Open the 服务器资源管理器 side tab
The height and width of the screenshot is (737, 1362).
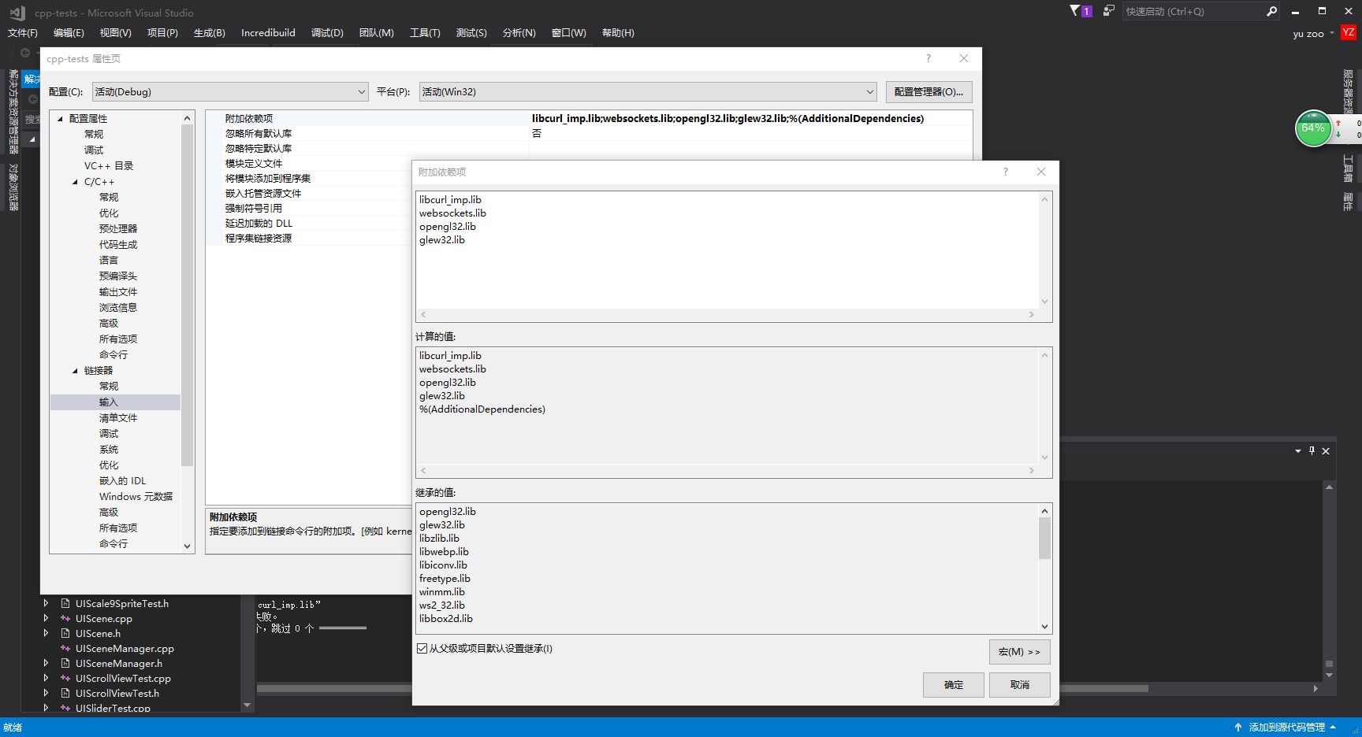1348,92
